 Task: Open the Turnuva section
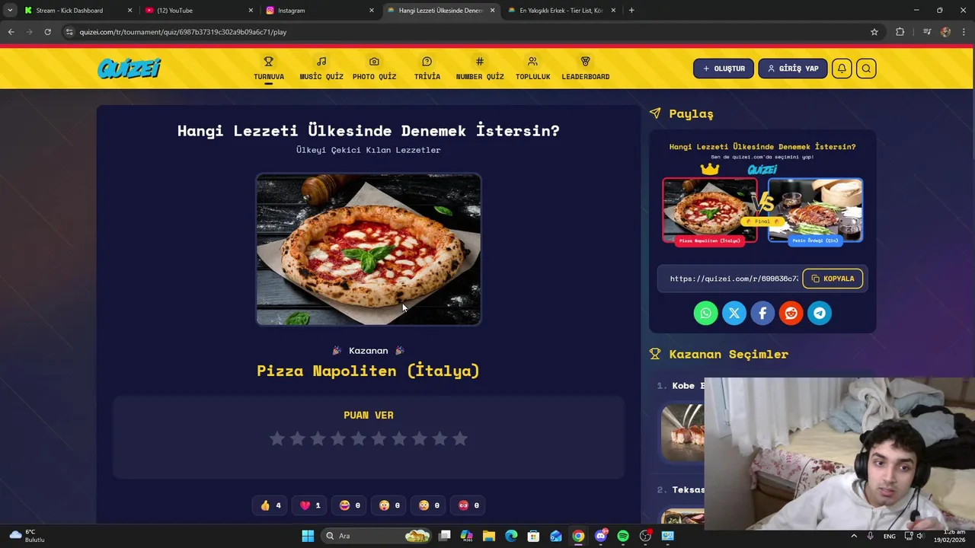269,68
